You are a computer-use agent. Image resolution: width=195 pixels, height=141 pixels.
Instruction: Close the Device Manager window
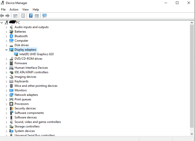(188, 3)
